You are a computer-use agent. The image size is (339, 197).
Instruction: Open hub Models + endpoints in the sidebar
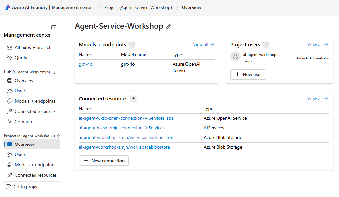tap(35, 101)
